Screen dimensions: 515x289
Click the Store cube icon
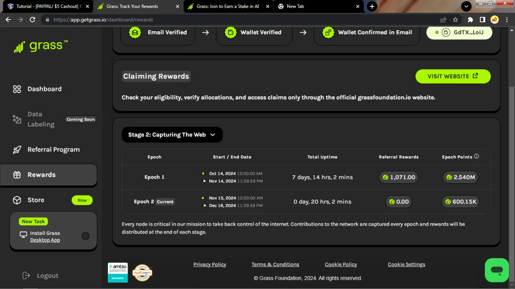tap(17, 200)
